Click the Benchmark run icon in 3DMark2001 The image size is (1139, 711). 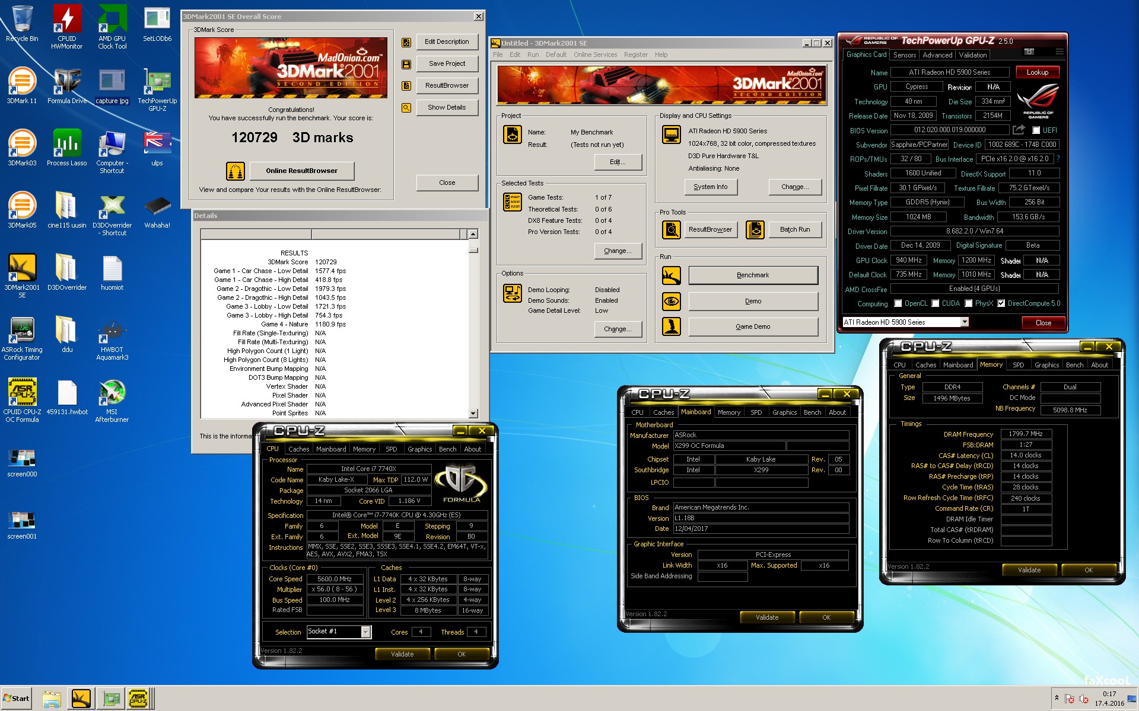click(672, 276)
